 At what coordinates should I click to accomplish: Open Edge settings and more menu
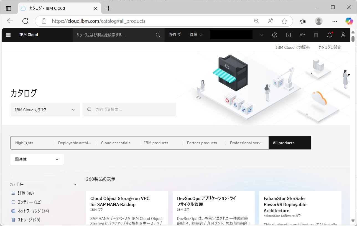pyautogui.click(x=335, y=21)
